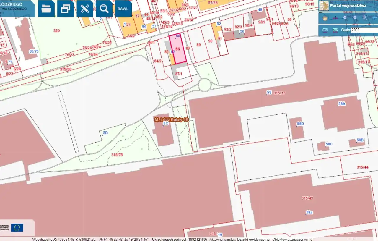Click parcel label 76/23

69,55
